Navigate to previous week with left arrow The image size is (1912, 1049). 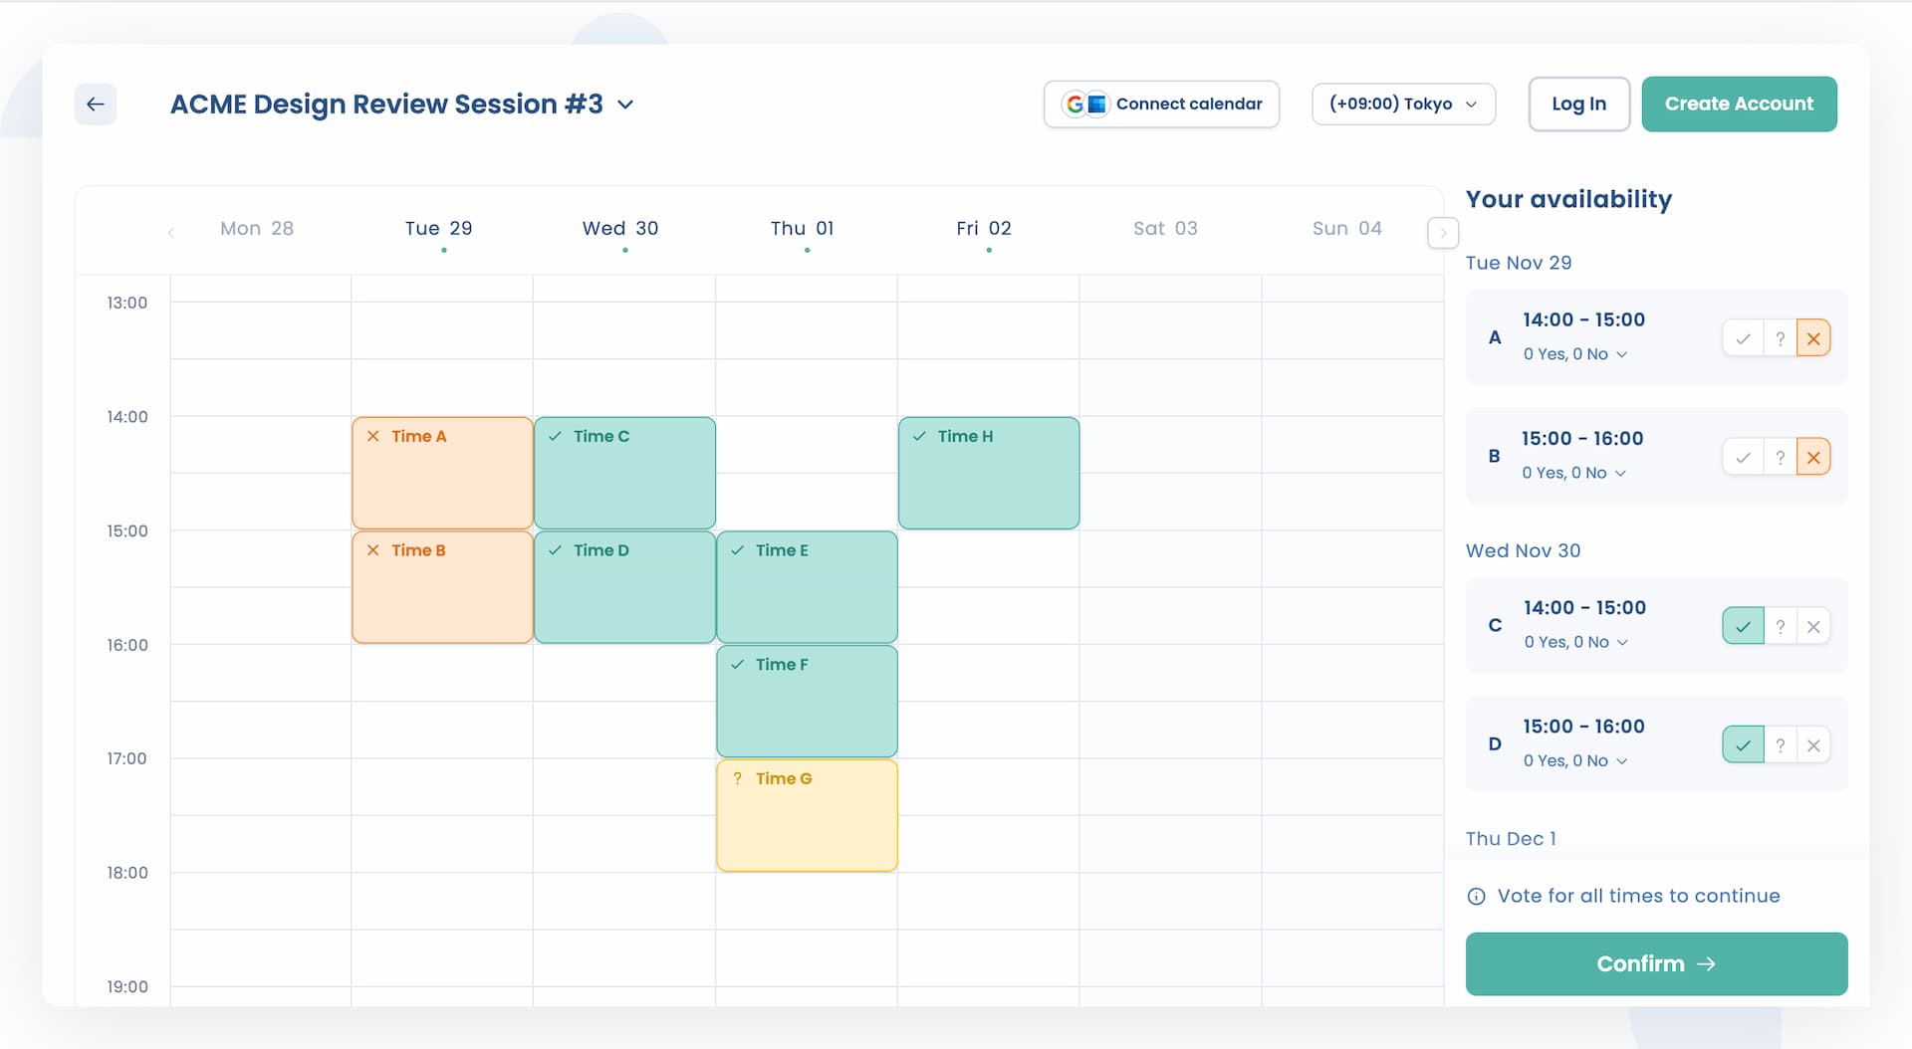(171, 232)
